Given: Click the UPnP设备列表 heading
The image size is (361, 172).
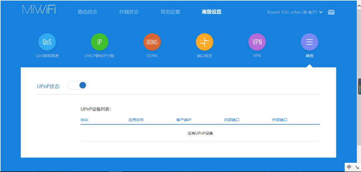Looking at the screenshot, I should click(96, 109).
